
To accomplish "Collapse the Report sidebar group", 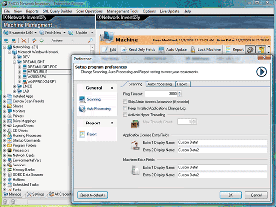I will click(x=112, y=123).
